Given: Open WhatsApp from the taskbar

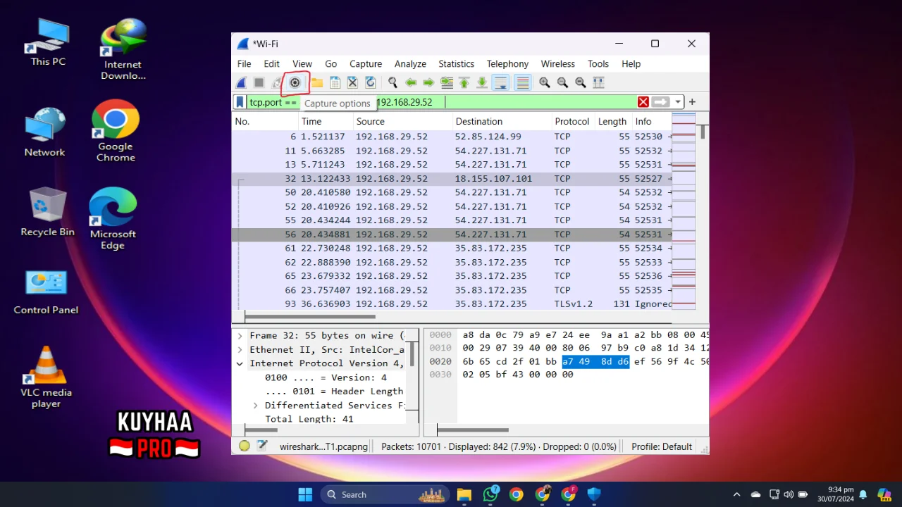Looking at the screenshot, I should [x=490, y=494].
